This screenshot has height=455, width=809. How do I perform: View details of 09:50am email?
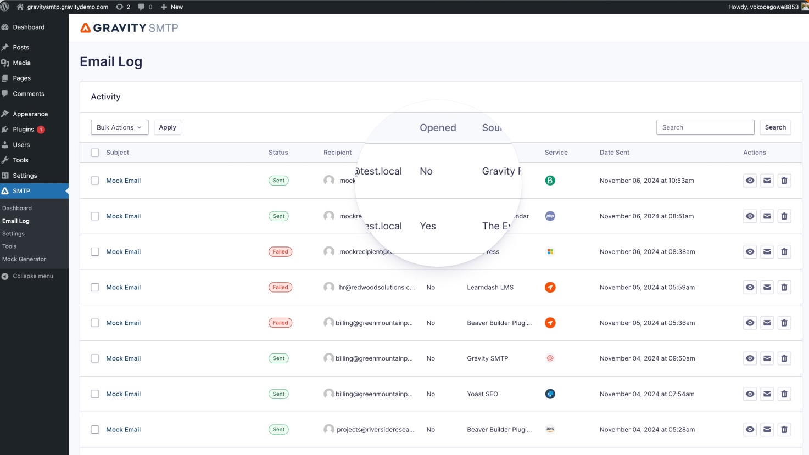(750, 358)
